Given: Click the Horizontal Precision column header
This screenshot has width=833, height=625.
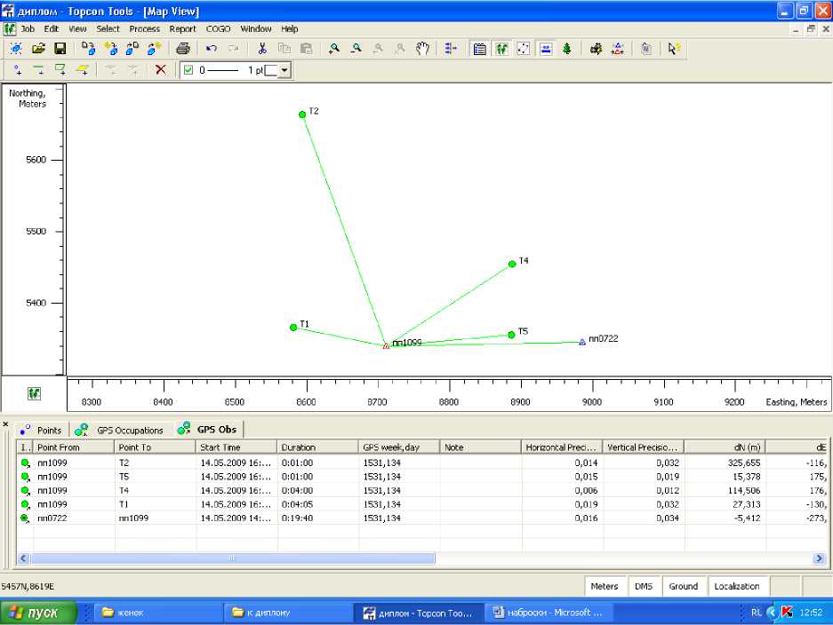Looking at the screenshot, I should (562, 447).
